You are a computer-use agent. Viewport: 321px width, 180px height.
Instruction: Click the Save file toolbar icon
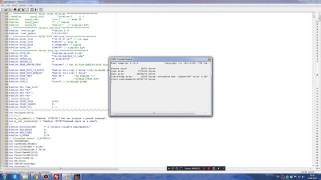coord(10,9)
